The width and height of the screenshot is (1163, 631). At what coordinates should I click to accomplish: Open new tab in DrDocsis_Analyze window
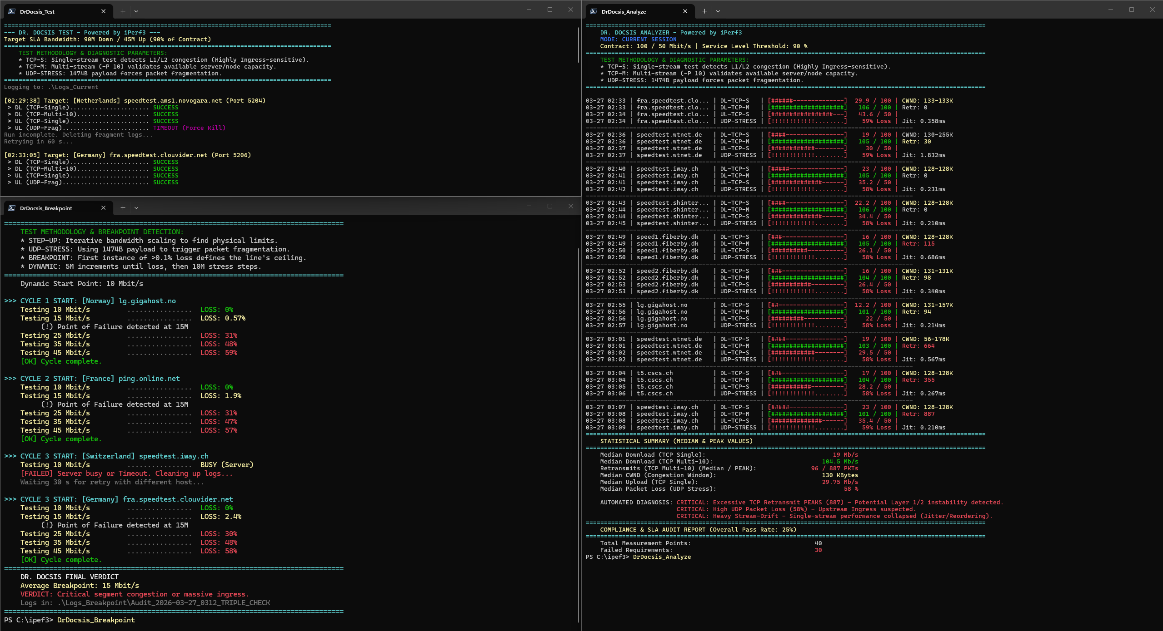(704, 11)
